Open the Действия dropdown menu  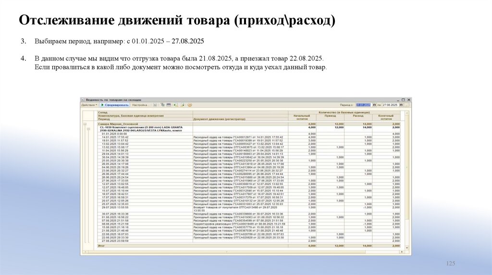pyautogui.click(x=89, y=105)
